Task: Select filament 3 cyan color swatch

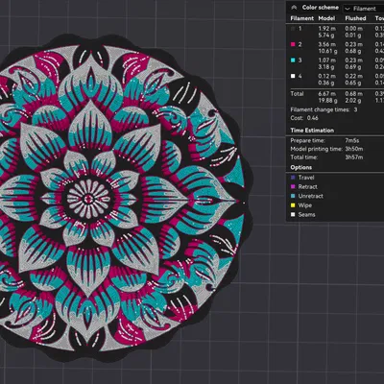Action: (x=293, y=60)
